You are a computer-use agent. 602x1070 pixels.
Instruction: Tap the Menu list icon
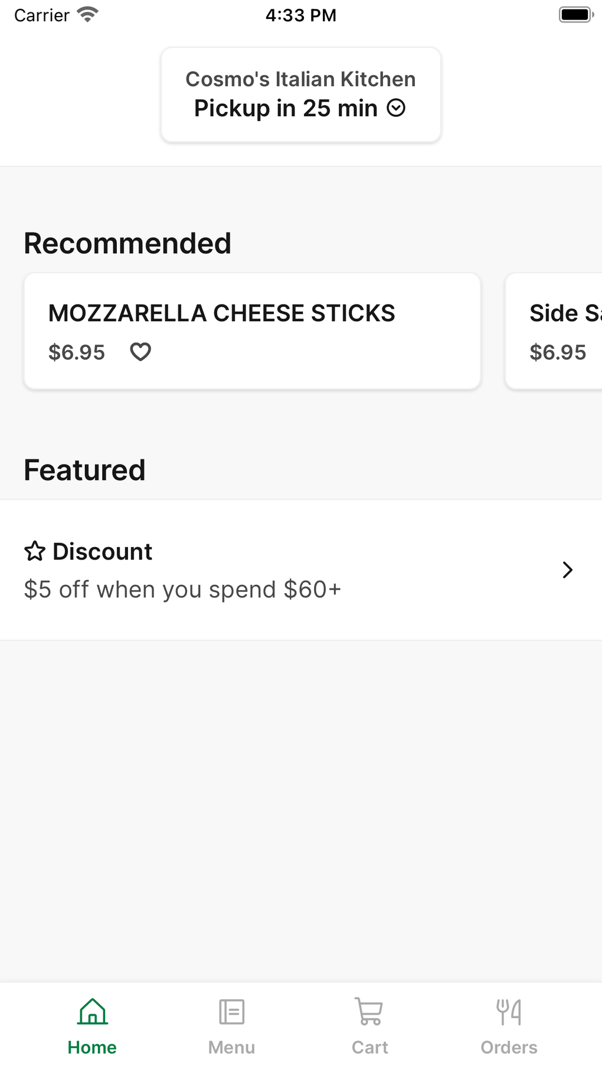click(x=231, y=1012)
